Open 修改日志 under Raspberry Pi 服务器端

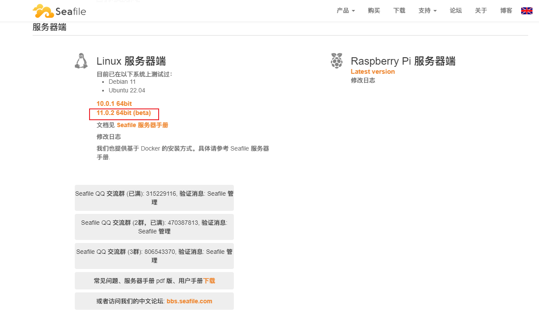[x=363, y=80]
